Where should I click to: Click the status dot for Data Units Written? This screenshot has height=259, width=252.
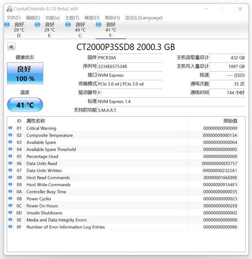[x=10, y=170]
